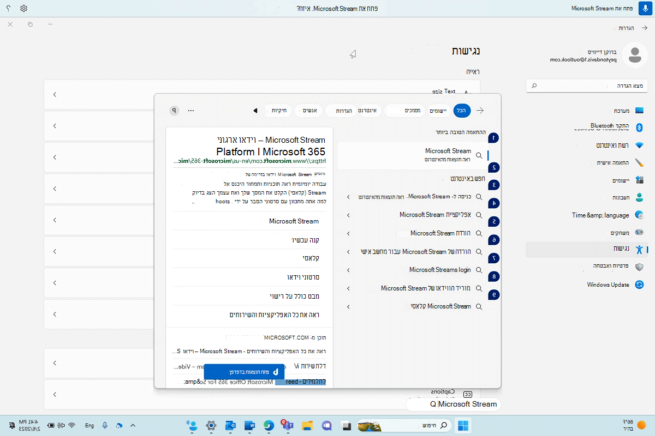Select the הכל search filter tab
This screenshot has width=655, height=436.
click(x=463, y=111)
